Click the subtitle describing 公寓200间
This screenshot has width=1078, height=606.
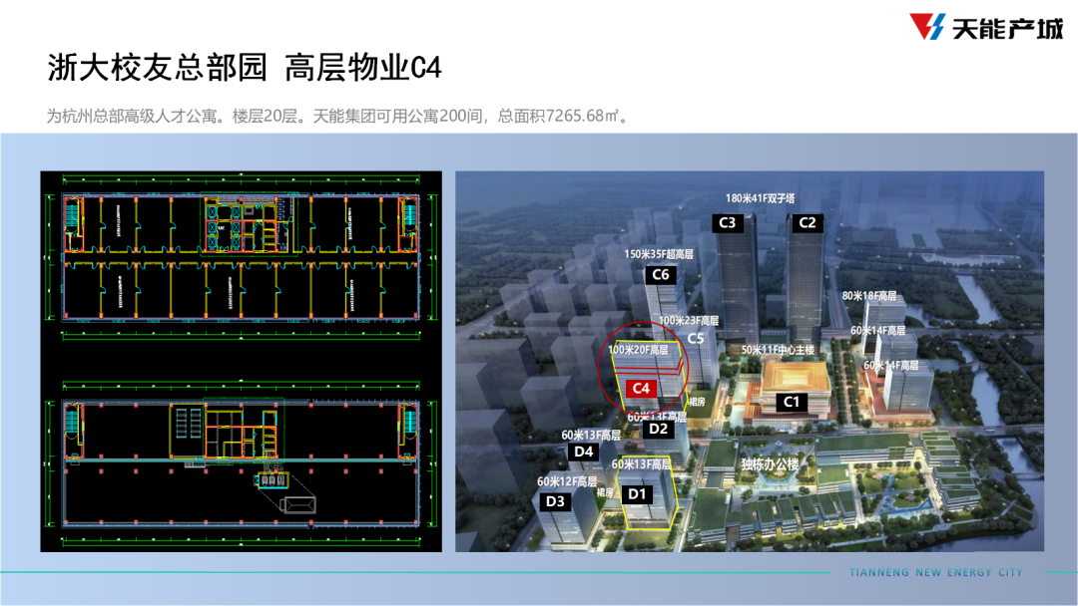point(337,116)
